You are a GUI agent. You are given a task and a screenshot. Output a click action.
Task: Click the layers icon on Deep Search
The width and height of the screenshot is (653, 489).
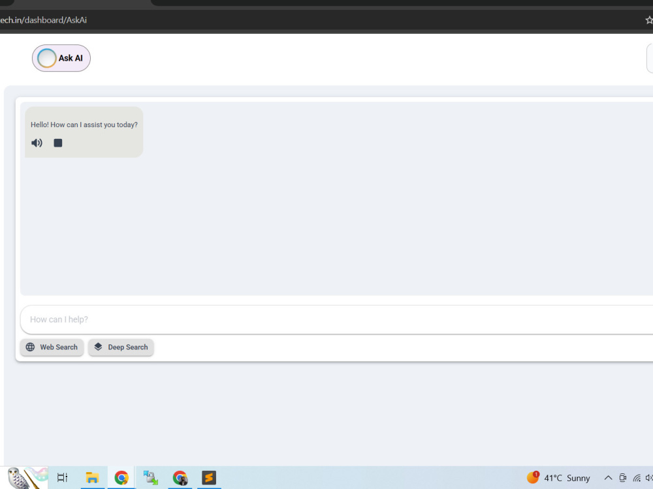99,347
